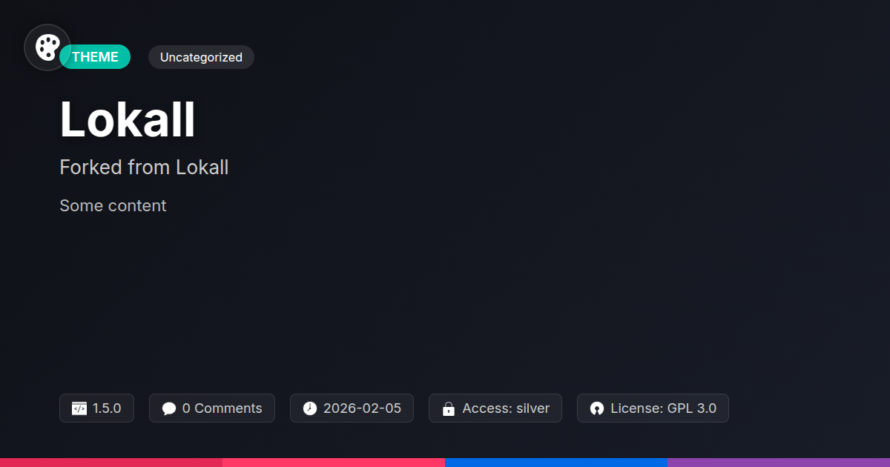Click the blue color bar segment
890x467 pixels.
[x=556, y=463]
